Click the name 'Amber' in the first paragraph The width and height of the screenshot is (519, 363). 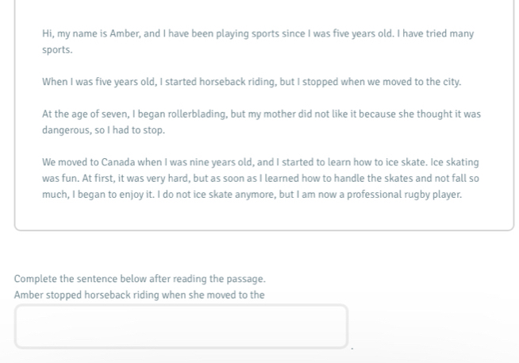pyautogui.click(x=125, y=33)
